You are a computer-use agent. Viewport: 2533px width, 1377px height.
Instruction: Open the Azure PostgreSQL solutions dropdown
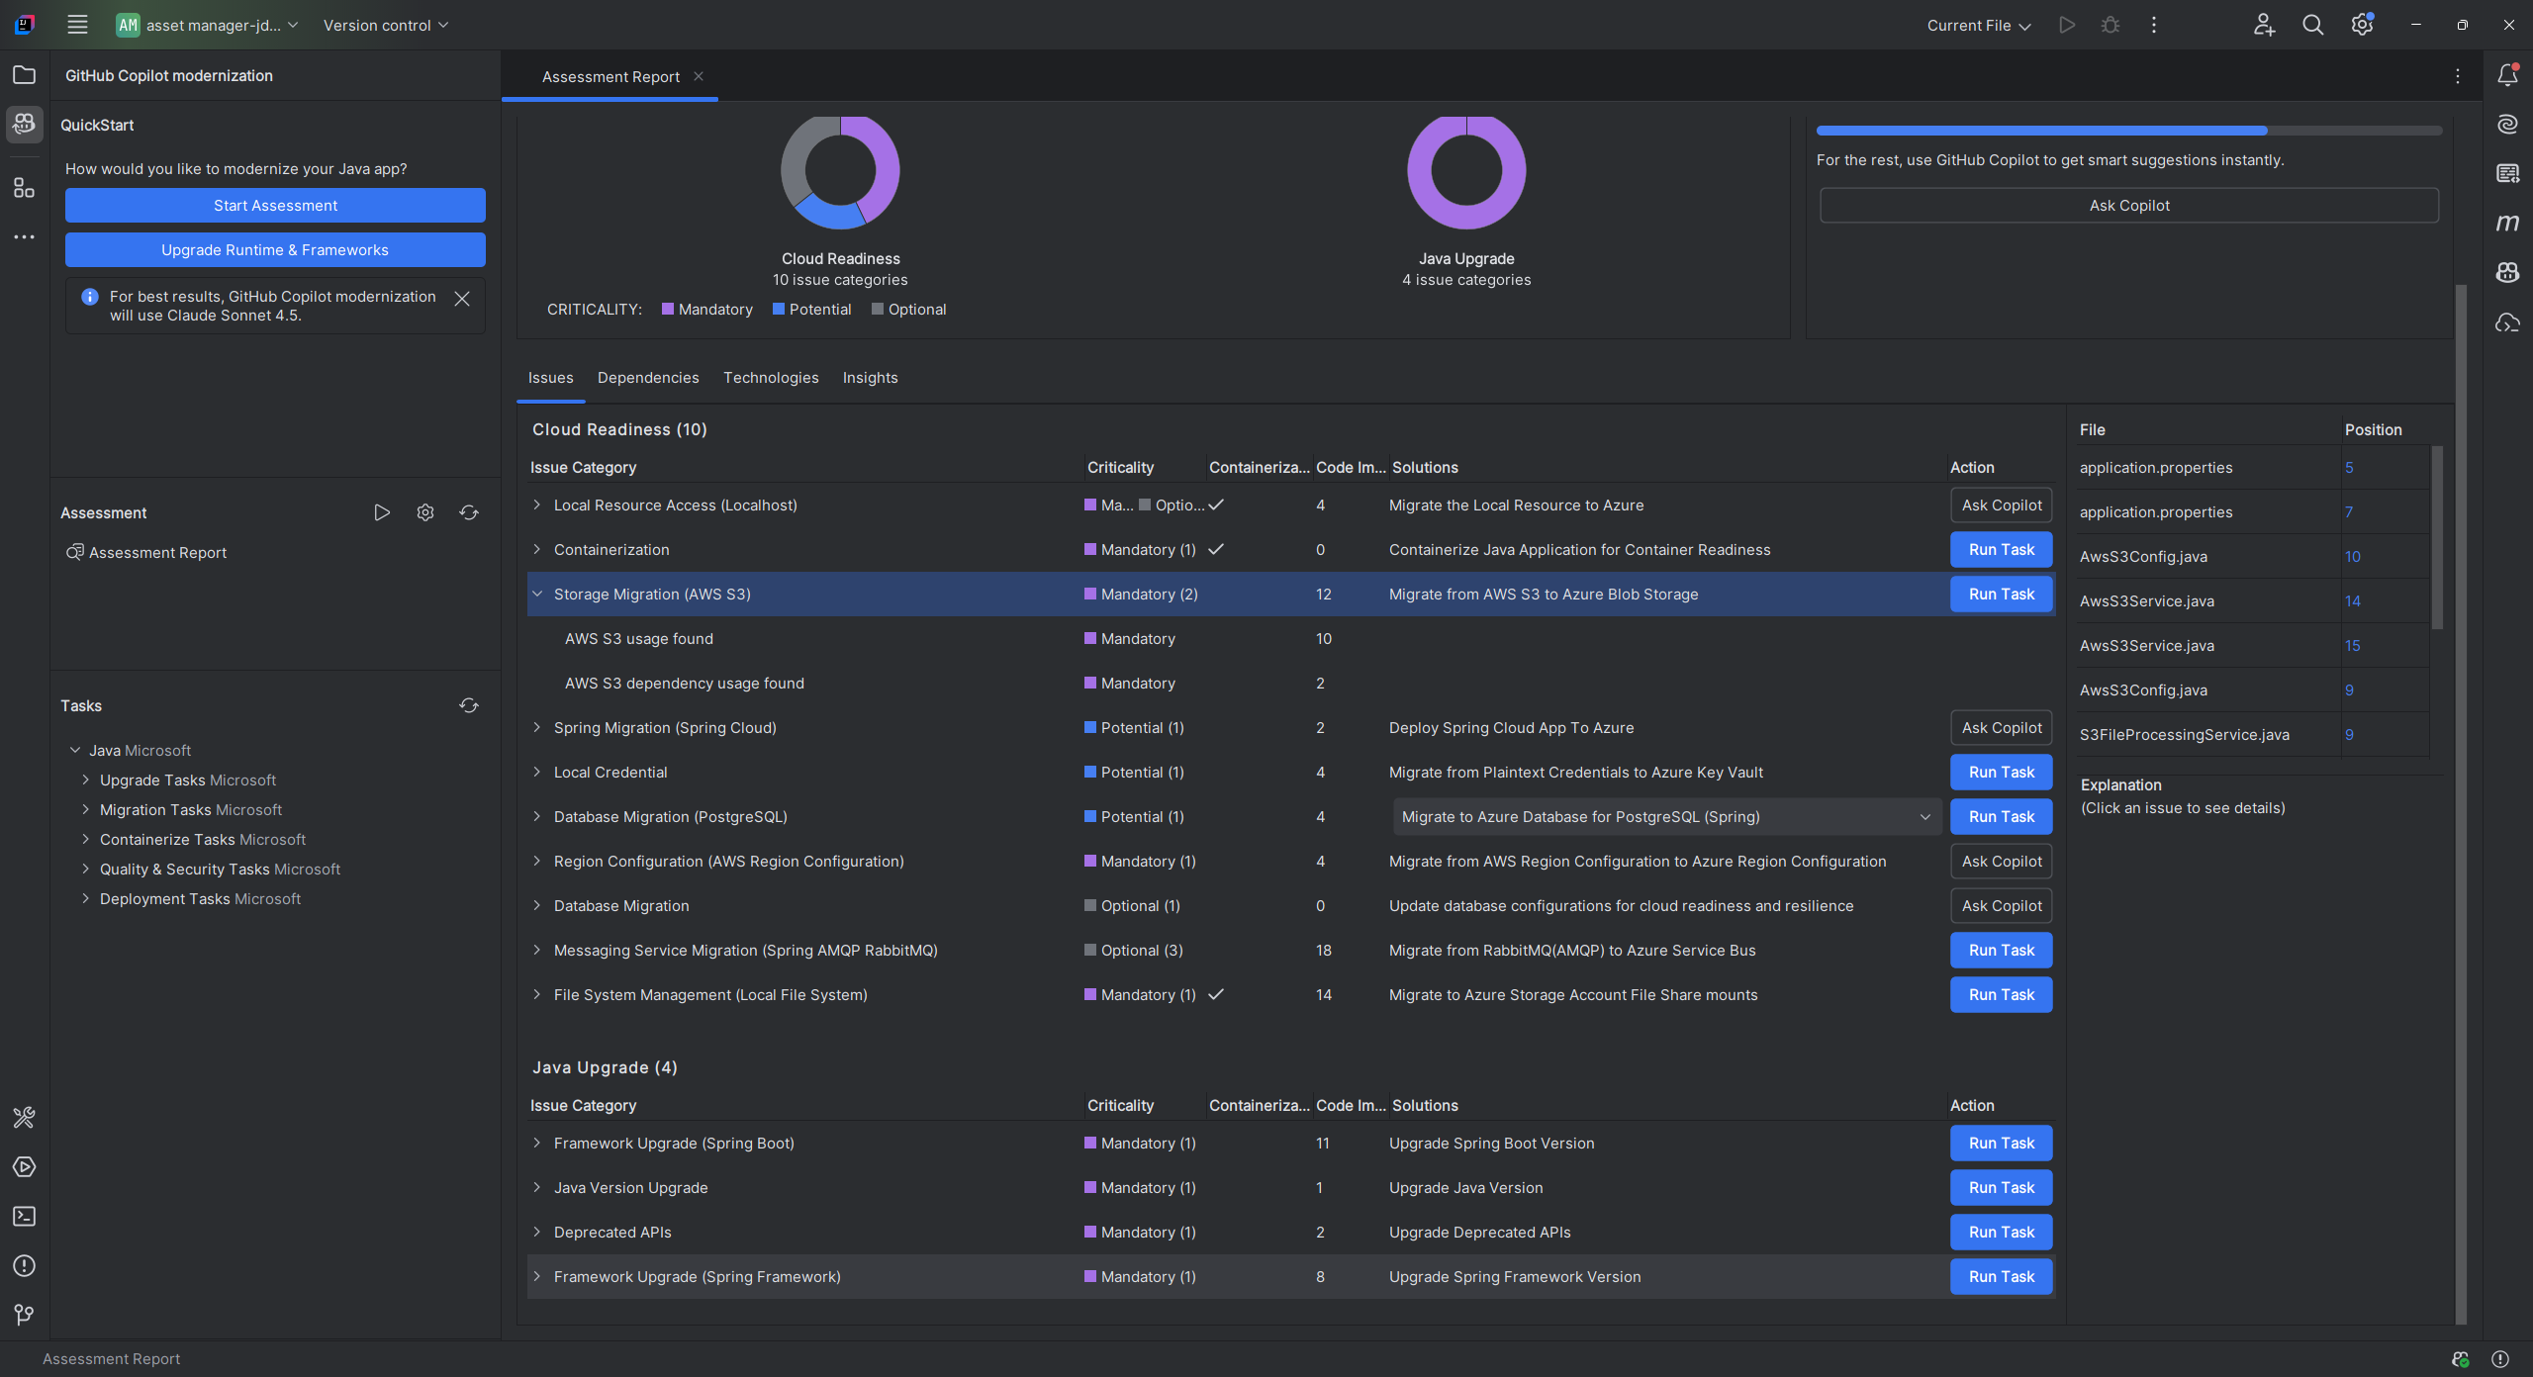1924,817
